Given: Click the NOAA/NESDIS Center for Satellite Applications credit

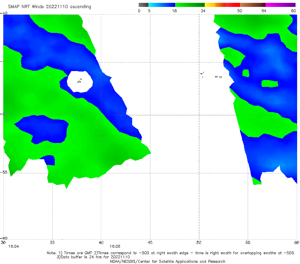Looking at the screenshot, I should 167,262.
